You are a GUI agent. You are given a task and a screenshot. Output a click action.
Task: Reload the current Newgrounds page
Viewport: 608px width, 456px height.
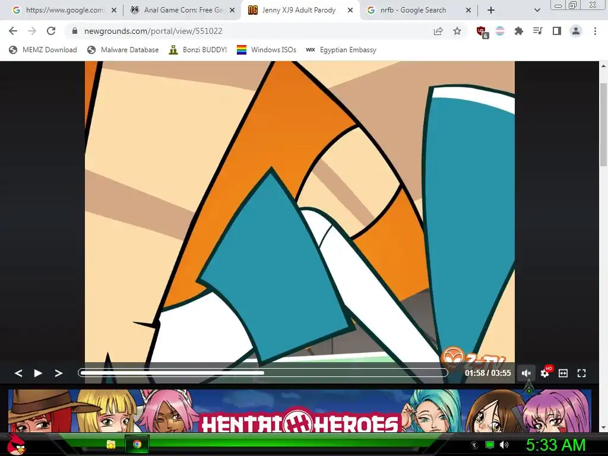[x=51, y=31]
